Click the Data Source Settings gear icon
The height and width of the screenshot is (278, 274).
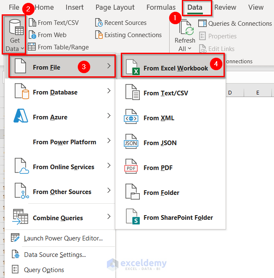pyautogui.click(x=16, y=254)
